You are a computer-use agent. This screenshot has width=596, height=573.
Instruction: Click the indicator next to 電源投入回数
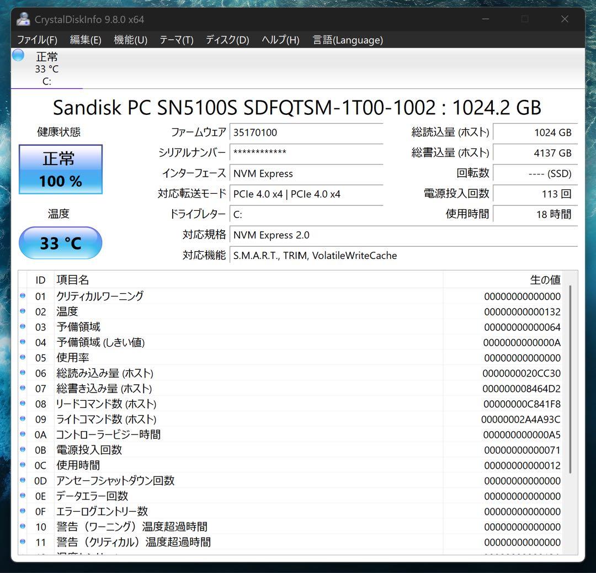tap(22, 450)
